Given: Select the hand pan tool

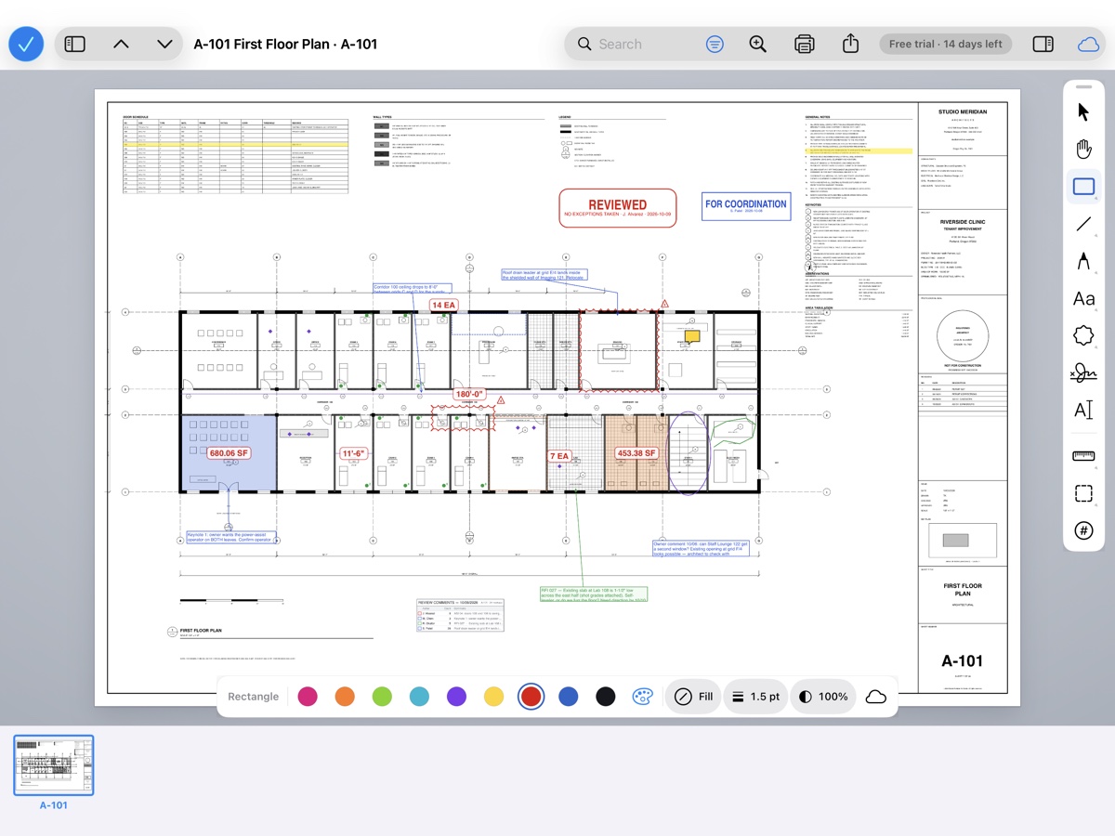Looking at the screenshot, I should click(1083, 150).
